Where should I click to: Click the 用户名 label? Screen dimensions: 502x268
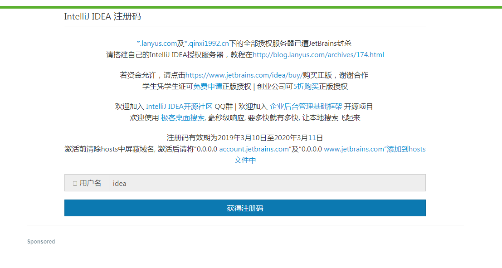pos(87,183)
